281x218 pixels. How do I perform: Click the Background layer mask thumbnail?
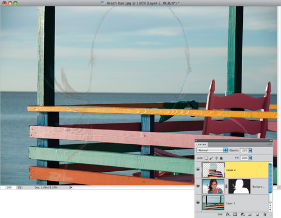click(239, 186)
